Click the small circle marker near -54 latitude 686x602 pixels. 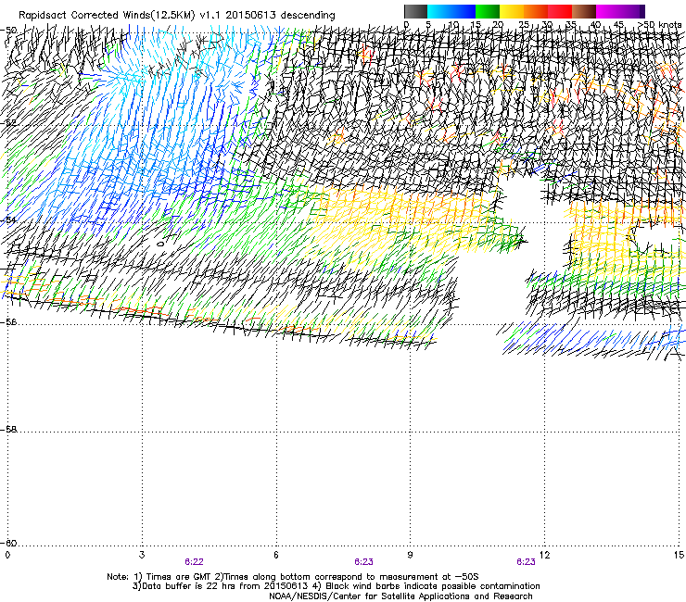point(160,244)
